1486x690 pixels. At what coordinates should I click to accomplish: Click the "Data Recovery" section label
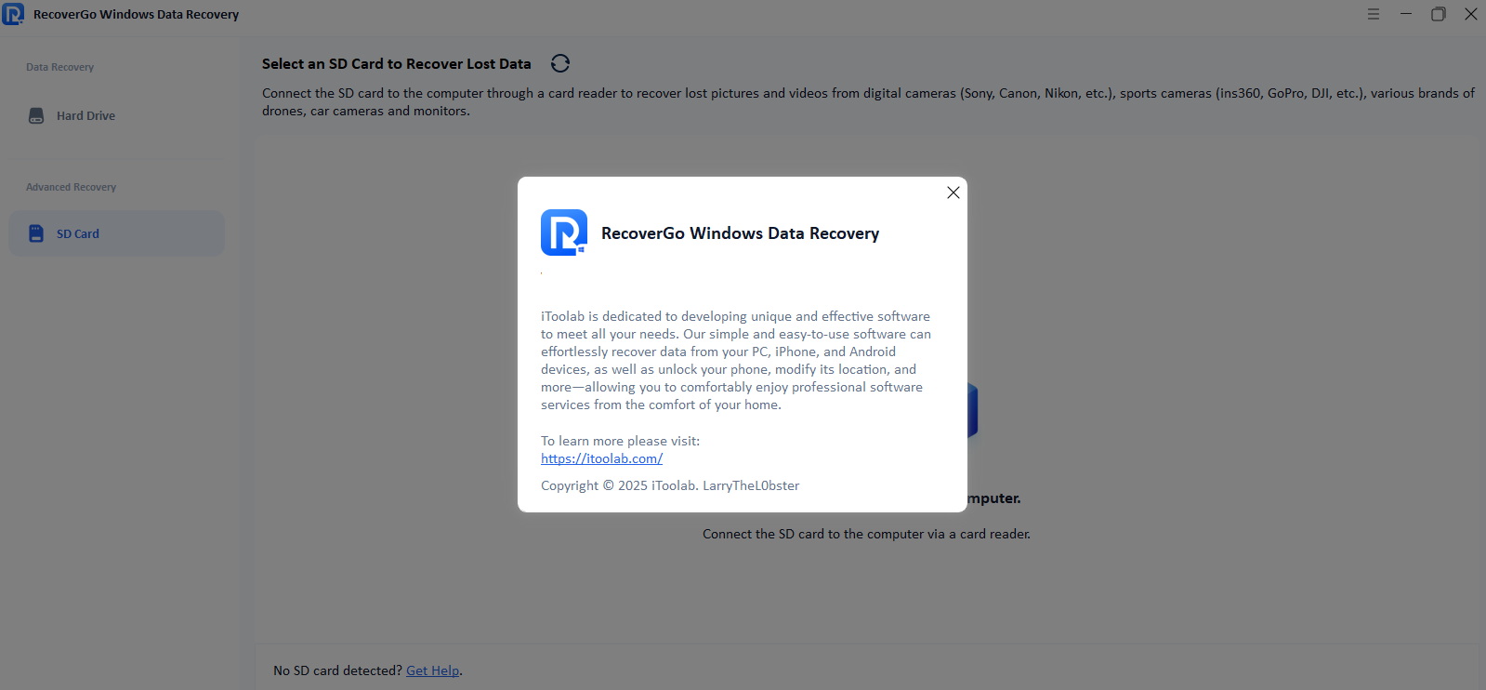click(59, 67)
